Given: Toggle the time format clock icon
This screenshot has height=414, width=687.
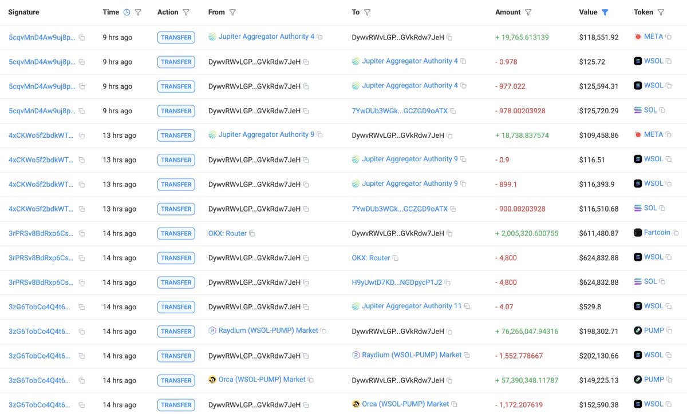Looking at the screenshot, I should tap(127, 12).
